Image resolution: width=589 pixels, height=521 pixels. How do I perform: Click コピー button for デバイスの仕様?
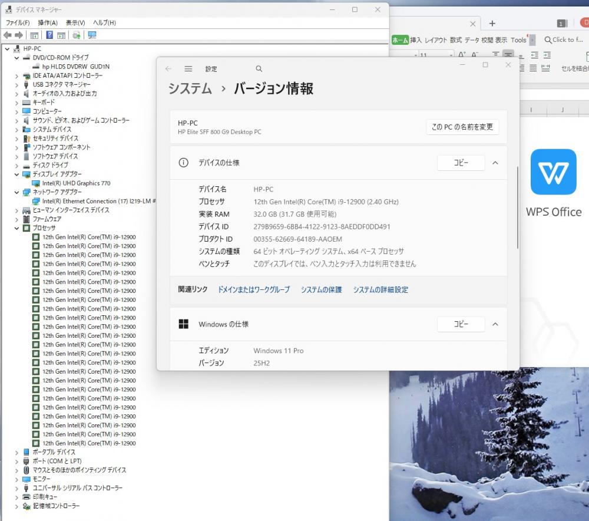[x=461, y=163]
